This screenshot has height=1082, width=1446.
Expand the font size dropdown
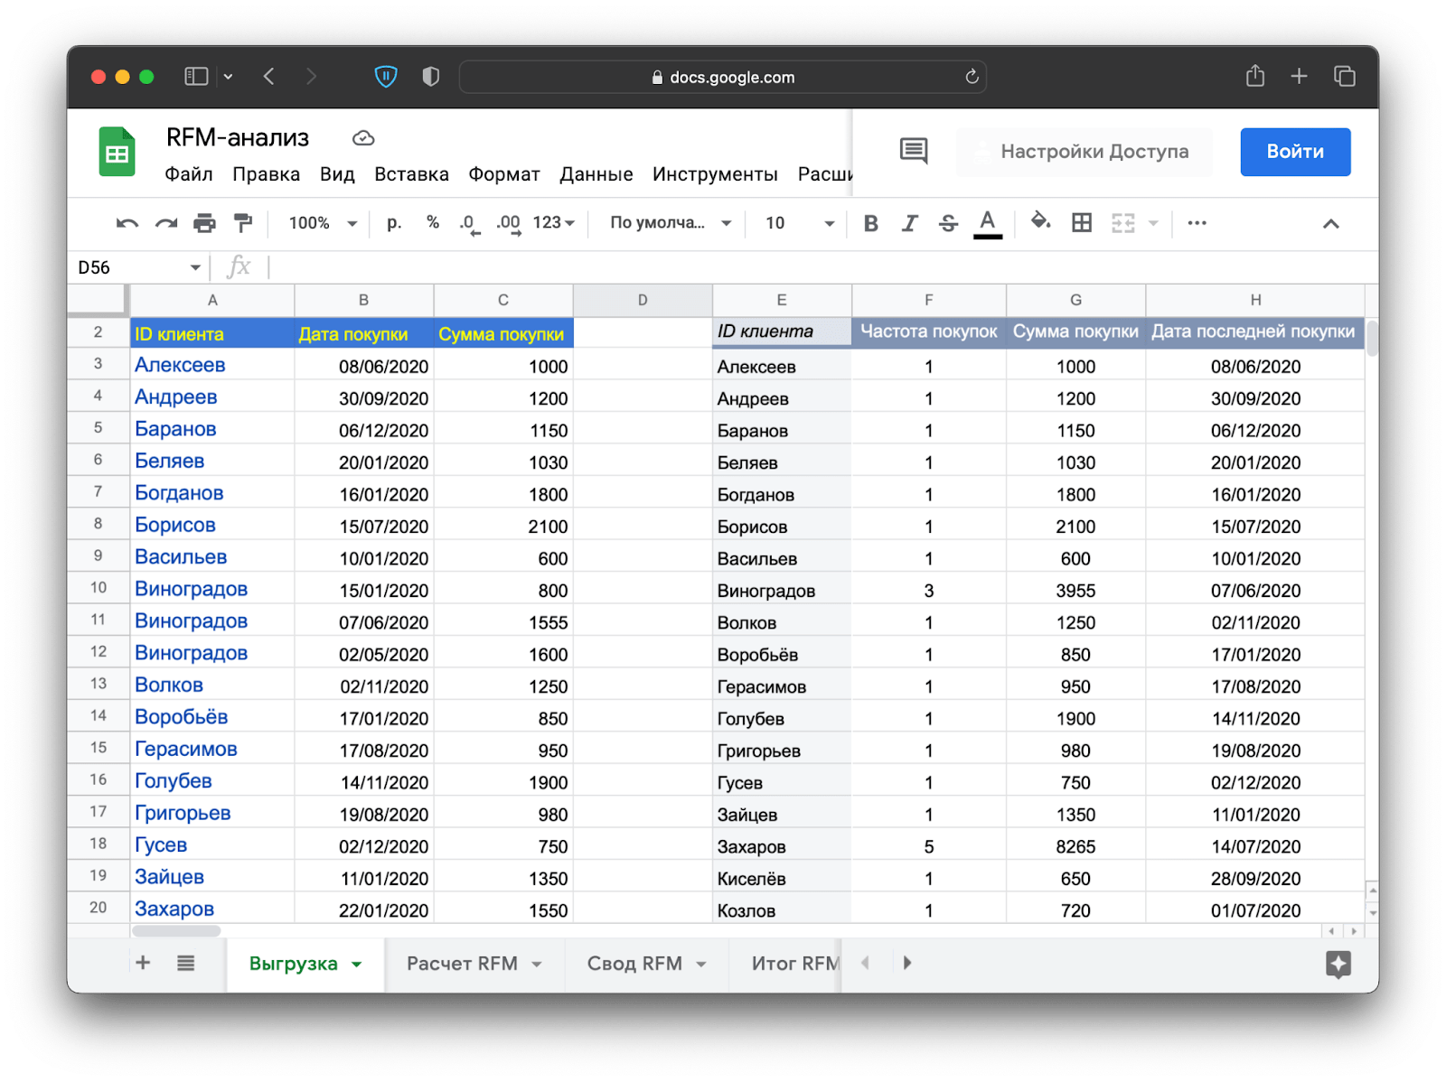point(799,223)
